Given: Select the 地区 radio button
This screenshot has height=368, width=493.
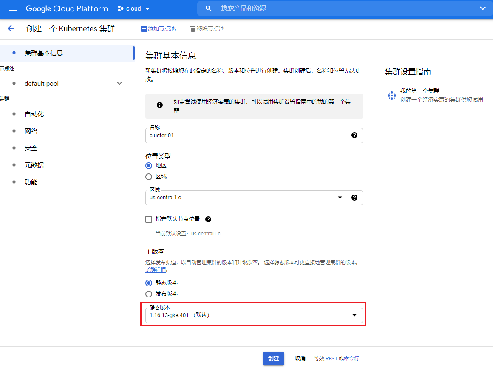Looking at the screenshot, I should (x=149, y=166).
